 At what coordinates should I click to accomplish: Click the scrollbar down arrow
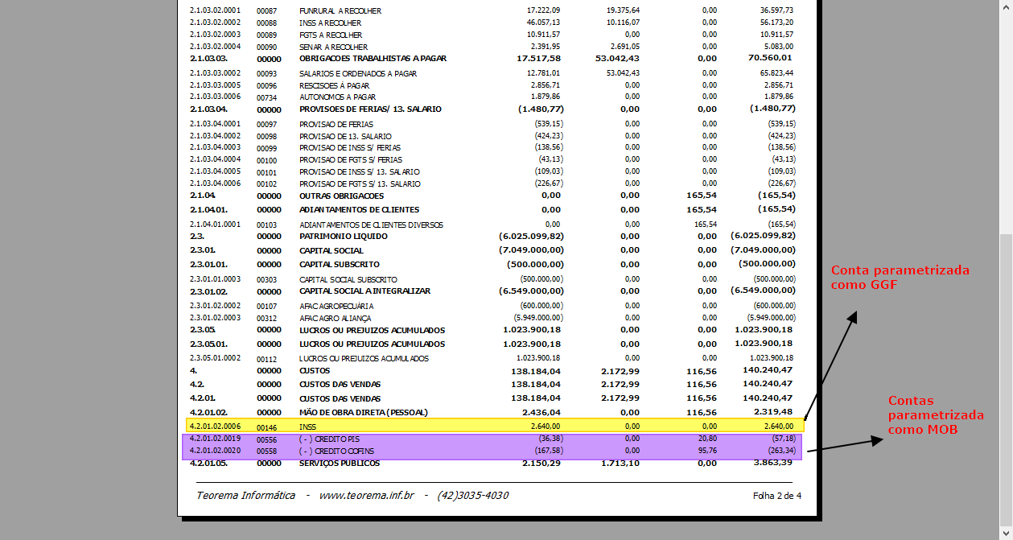(x=1006, y=533)
